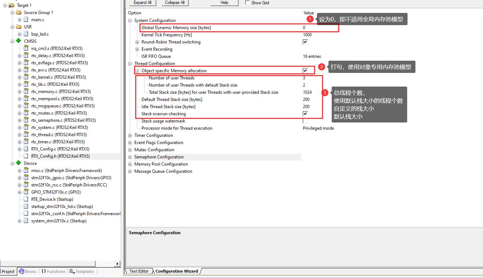The image size is (483, 278).
Task: Toggle Stack overrun checking checkbox
Action: [305, 114]
